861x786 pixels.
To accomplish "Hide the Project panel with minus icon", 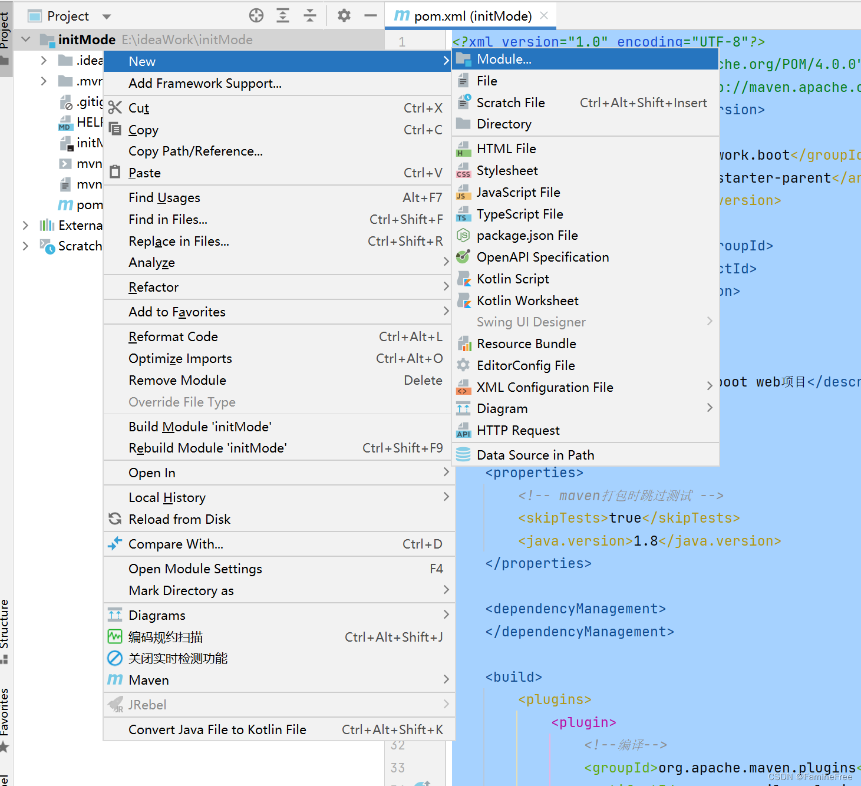I will click(x=371, y=16).
